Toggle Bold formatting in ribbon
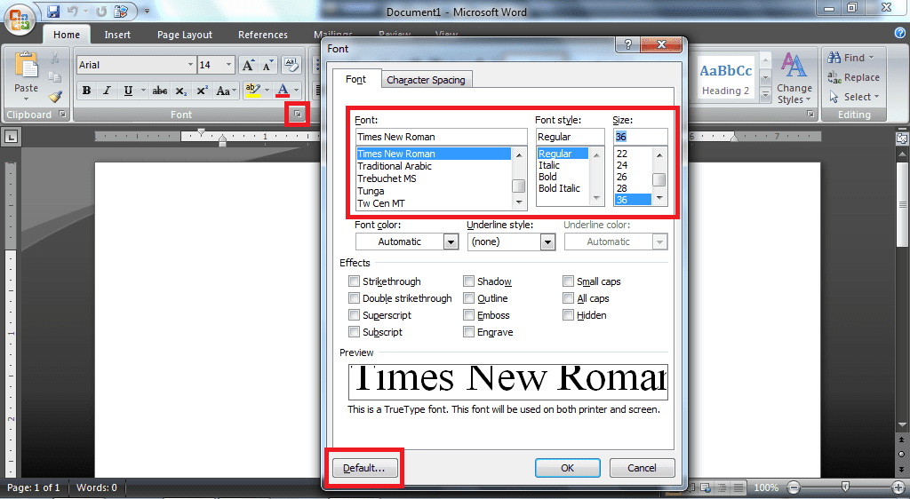The image size is (910, 499). 86,91
